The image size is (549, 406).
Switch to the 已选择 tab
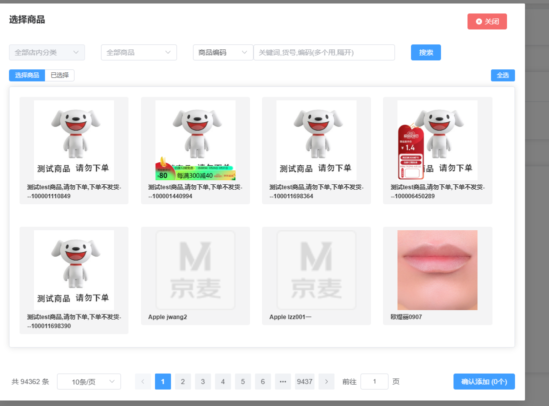59,75
